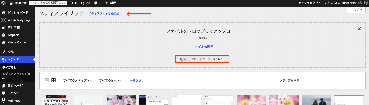Click キャッシュをクリア in the admin bar

(x=308, y=3)
